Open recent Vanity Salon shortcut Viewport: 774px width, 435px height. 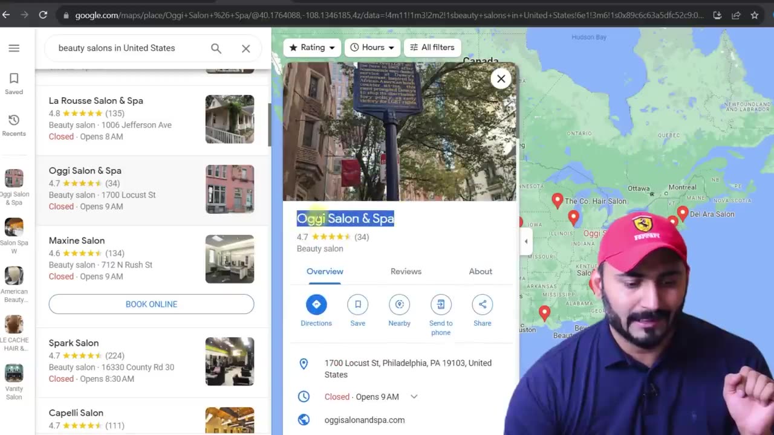pos(14,382)
